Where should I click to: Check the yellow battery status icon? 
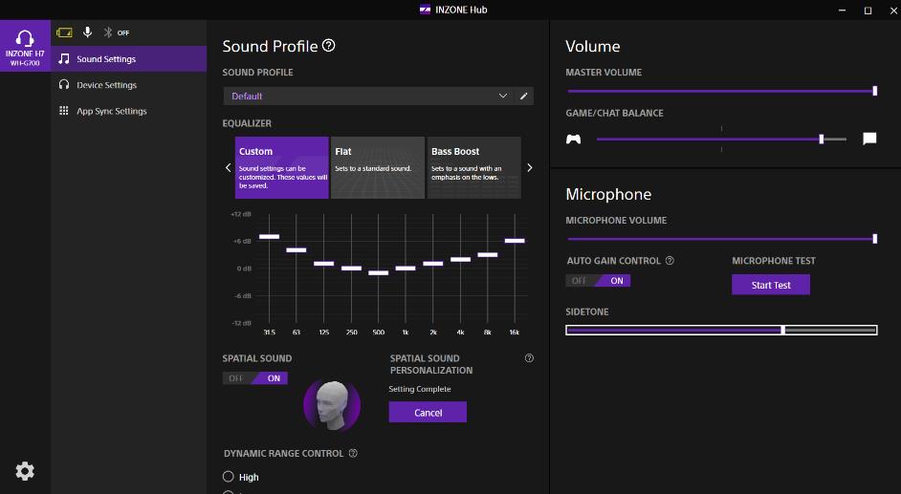click(x=64, y=32)
